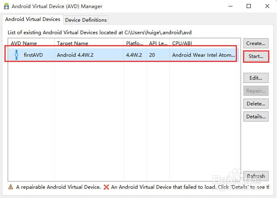Switch to the Device Definitions tab
The height and width of the screenshot is (198, 277).
pos(86,20)
